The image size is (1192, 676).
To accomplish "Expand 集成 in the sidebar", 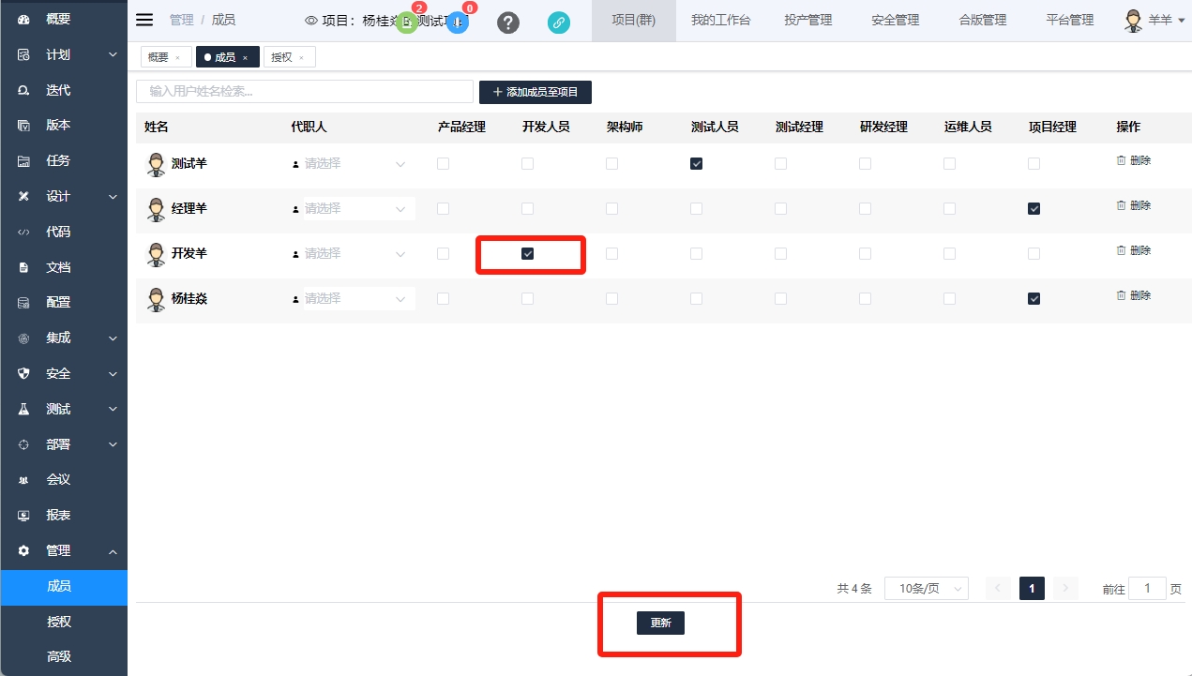I will [64, 338].
